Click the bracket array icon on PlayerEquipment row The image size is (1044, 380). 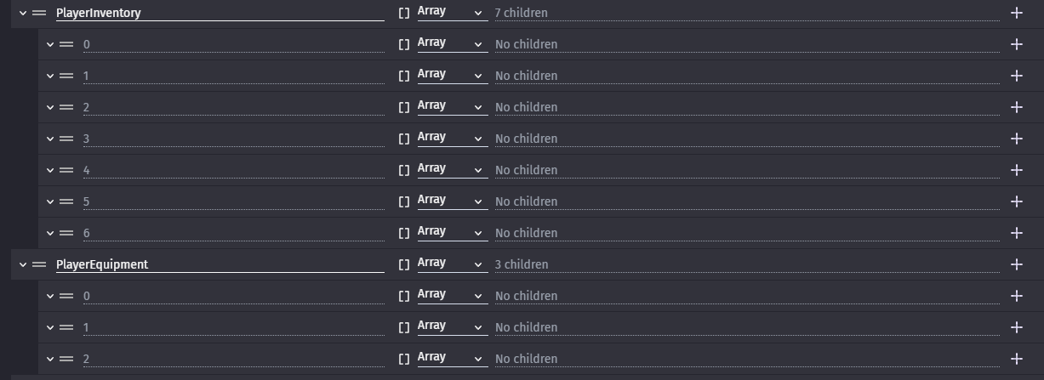click(x=404, y=264)
